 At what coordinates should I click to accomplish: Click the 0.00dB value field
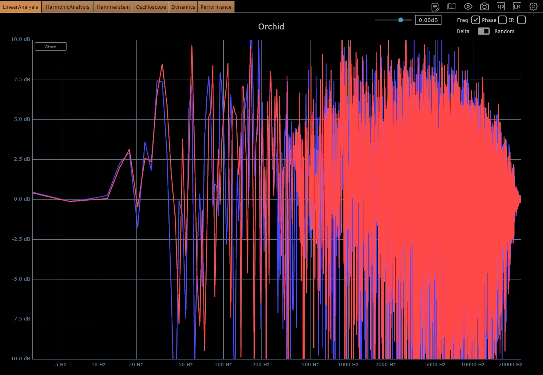[428, 20]
